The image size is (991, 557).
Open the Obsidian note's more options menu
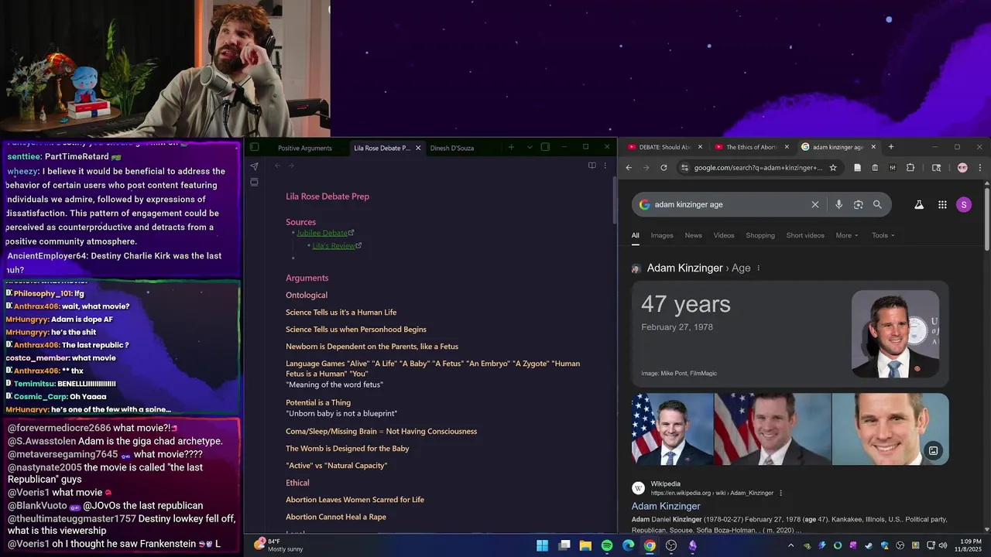click(605, 166)
